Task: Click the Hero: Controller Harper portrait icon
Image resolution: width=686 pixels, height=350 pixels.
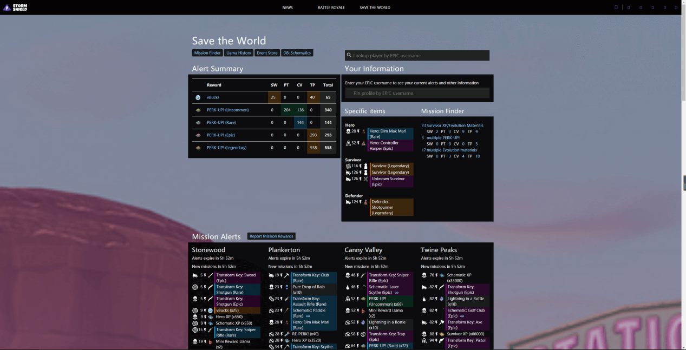Action: pos(363,143)
